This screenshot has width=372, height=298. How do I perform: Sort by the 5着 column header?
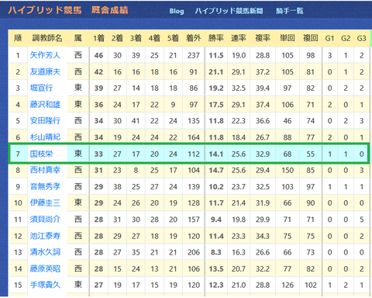point(173,38)
